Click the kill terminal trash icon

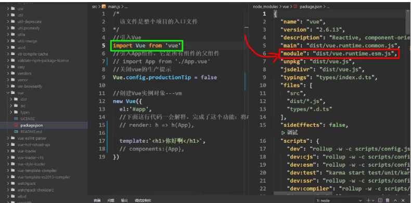(388, 200)
